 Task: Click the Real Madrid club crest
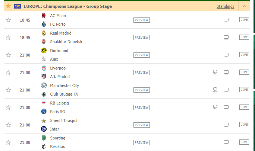44,33
